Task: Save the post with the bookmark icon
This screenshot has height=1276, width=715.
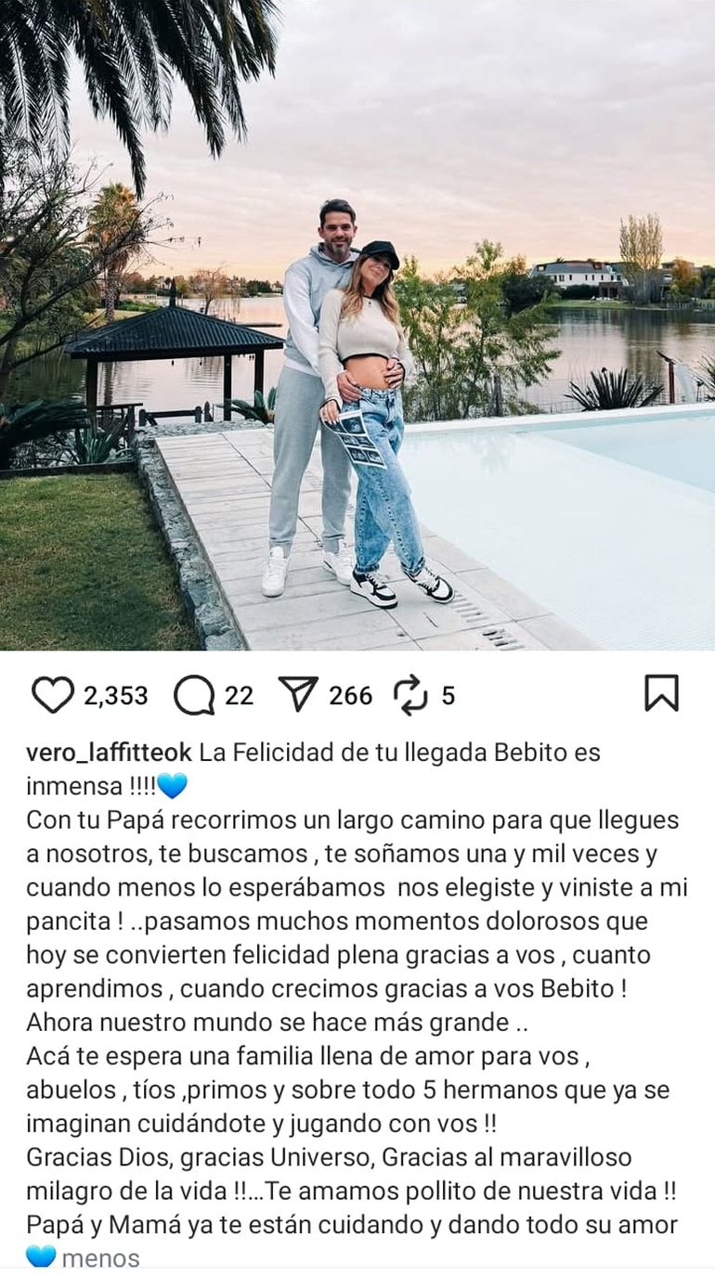Action: click(661, 693)
